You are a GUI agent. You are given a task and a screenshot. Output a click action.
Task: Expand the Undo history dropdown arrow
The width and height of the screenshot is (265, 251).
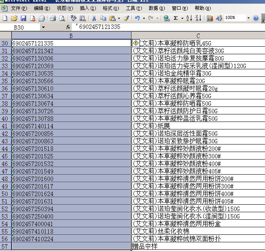144,18
